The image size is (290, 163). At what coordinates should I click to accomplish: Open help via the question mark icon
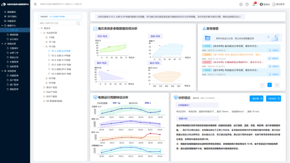point(247,4)
